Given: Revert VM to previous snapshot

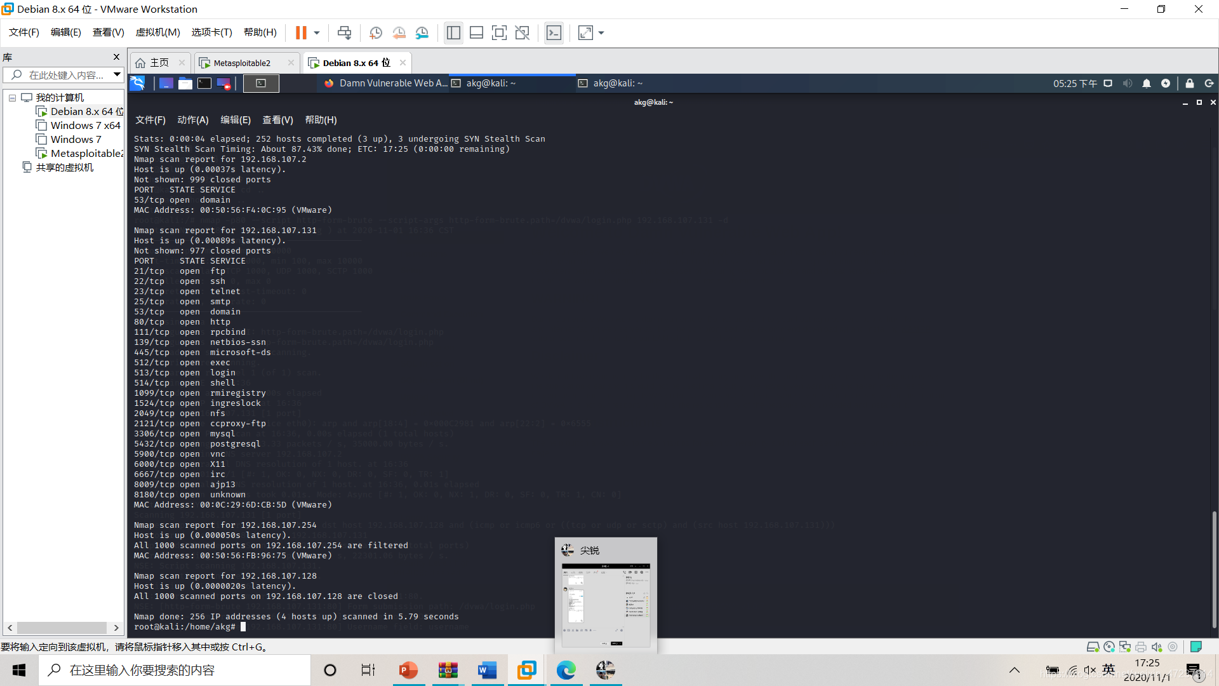Looking at the screenshot, I should [399, 32].
